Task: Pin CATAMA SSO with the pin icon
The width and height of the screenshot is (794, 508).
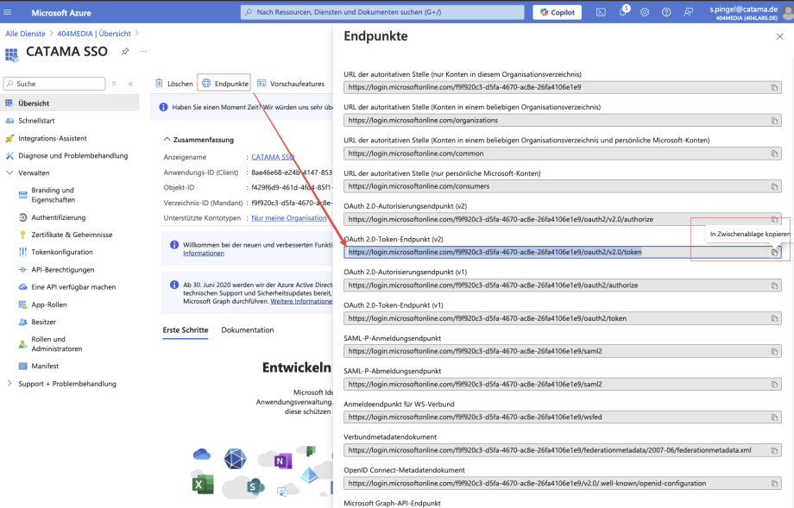Action: click(125, 52)
